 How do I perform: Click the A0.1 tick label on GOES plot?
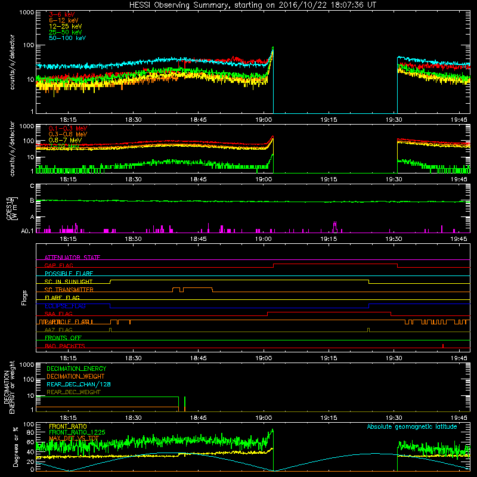click(x=27, y=231)
